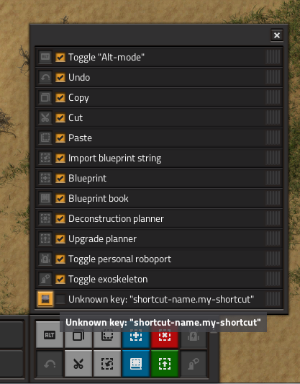This screenshot has height=384, width=300.
Task: Click the blue Blueprint book shortcut button
Action: point(136,364)
